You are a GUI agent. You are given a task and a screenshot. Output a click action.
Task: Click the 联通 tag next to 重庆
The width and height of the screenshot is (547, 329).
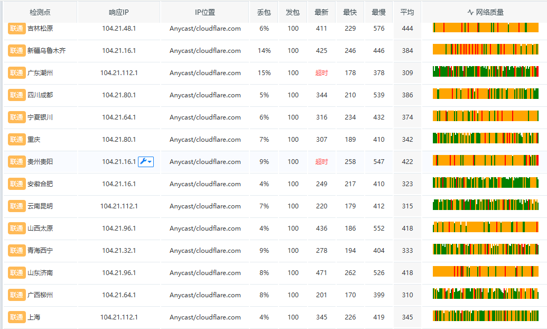(16, 140)
